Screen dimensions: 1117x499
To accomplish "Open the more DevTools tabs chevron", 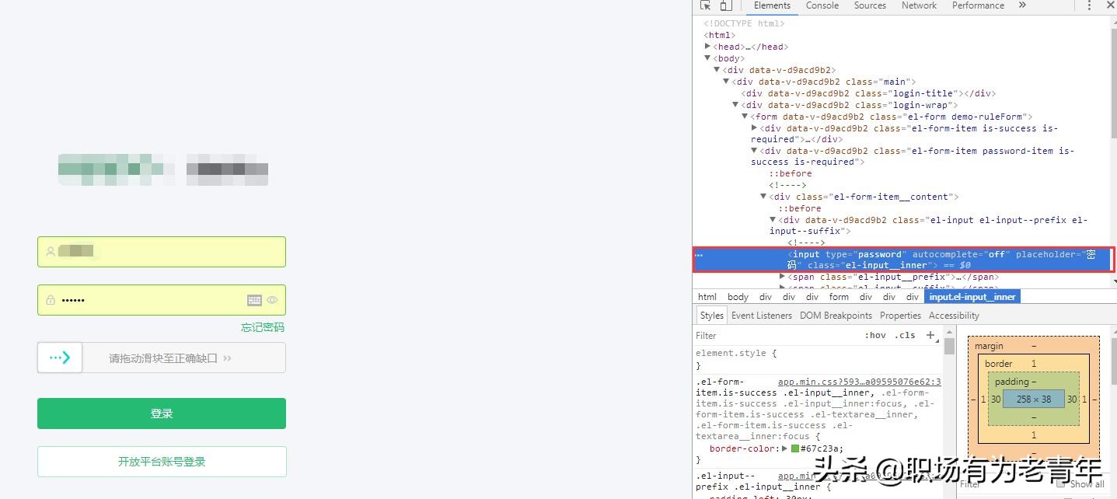I will pyautogui.click(x=1022, y=5).
